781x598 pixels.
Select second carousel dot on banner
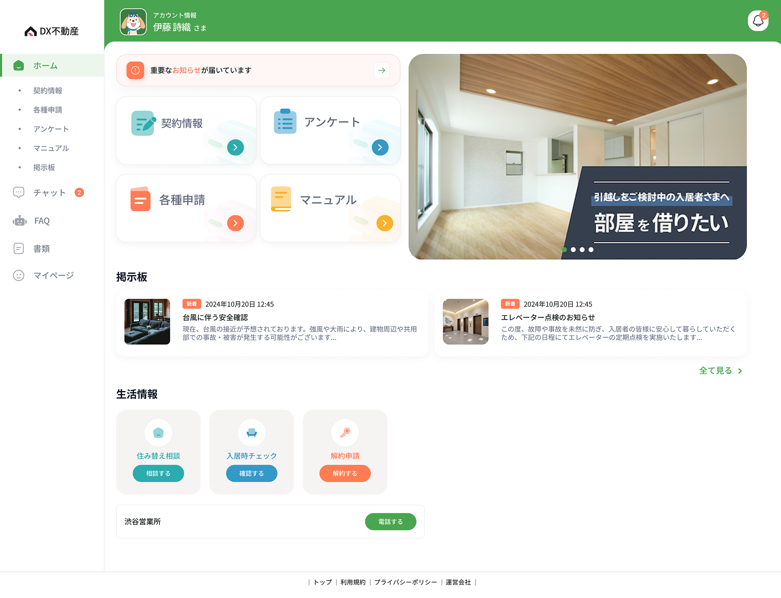tap(573, 250)
